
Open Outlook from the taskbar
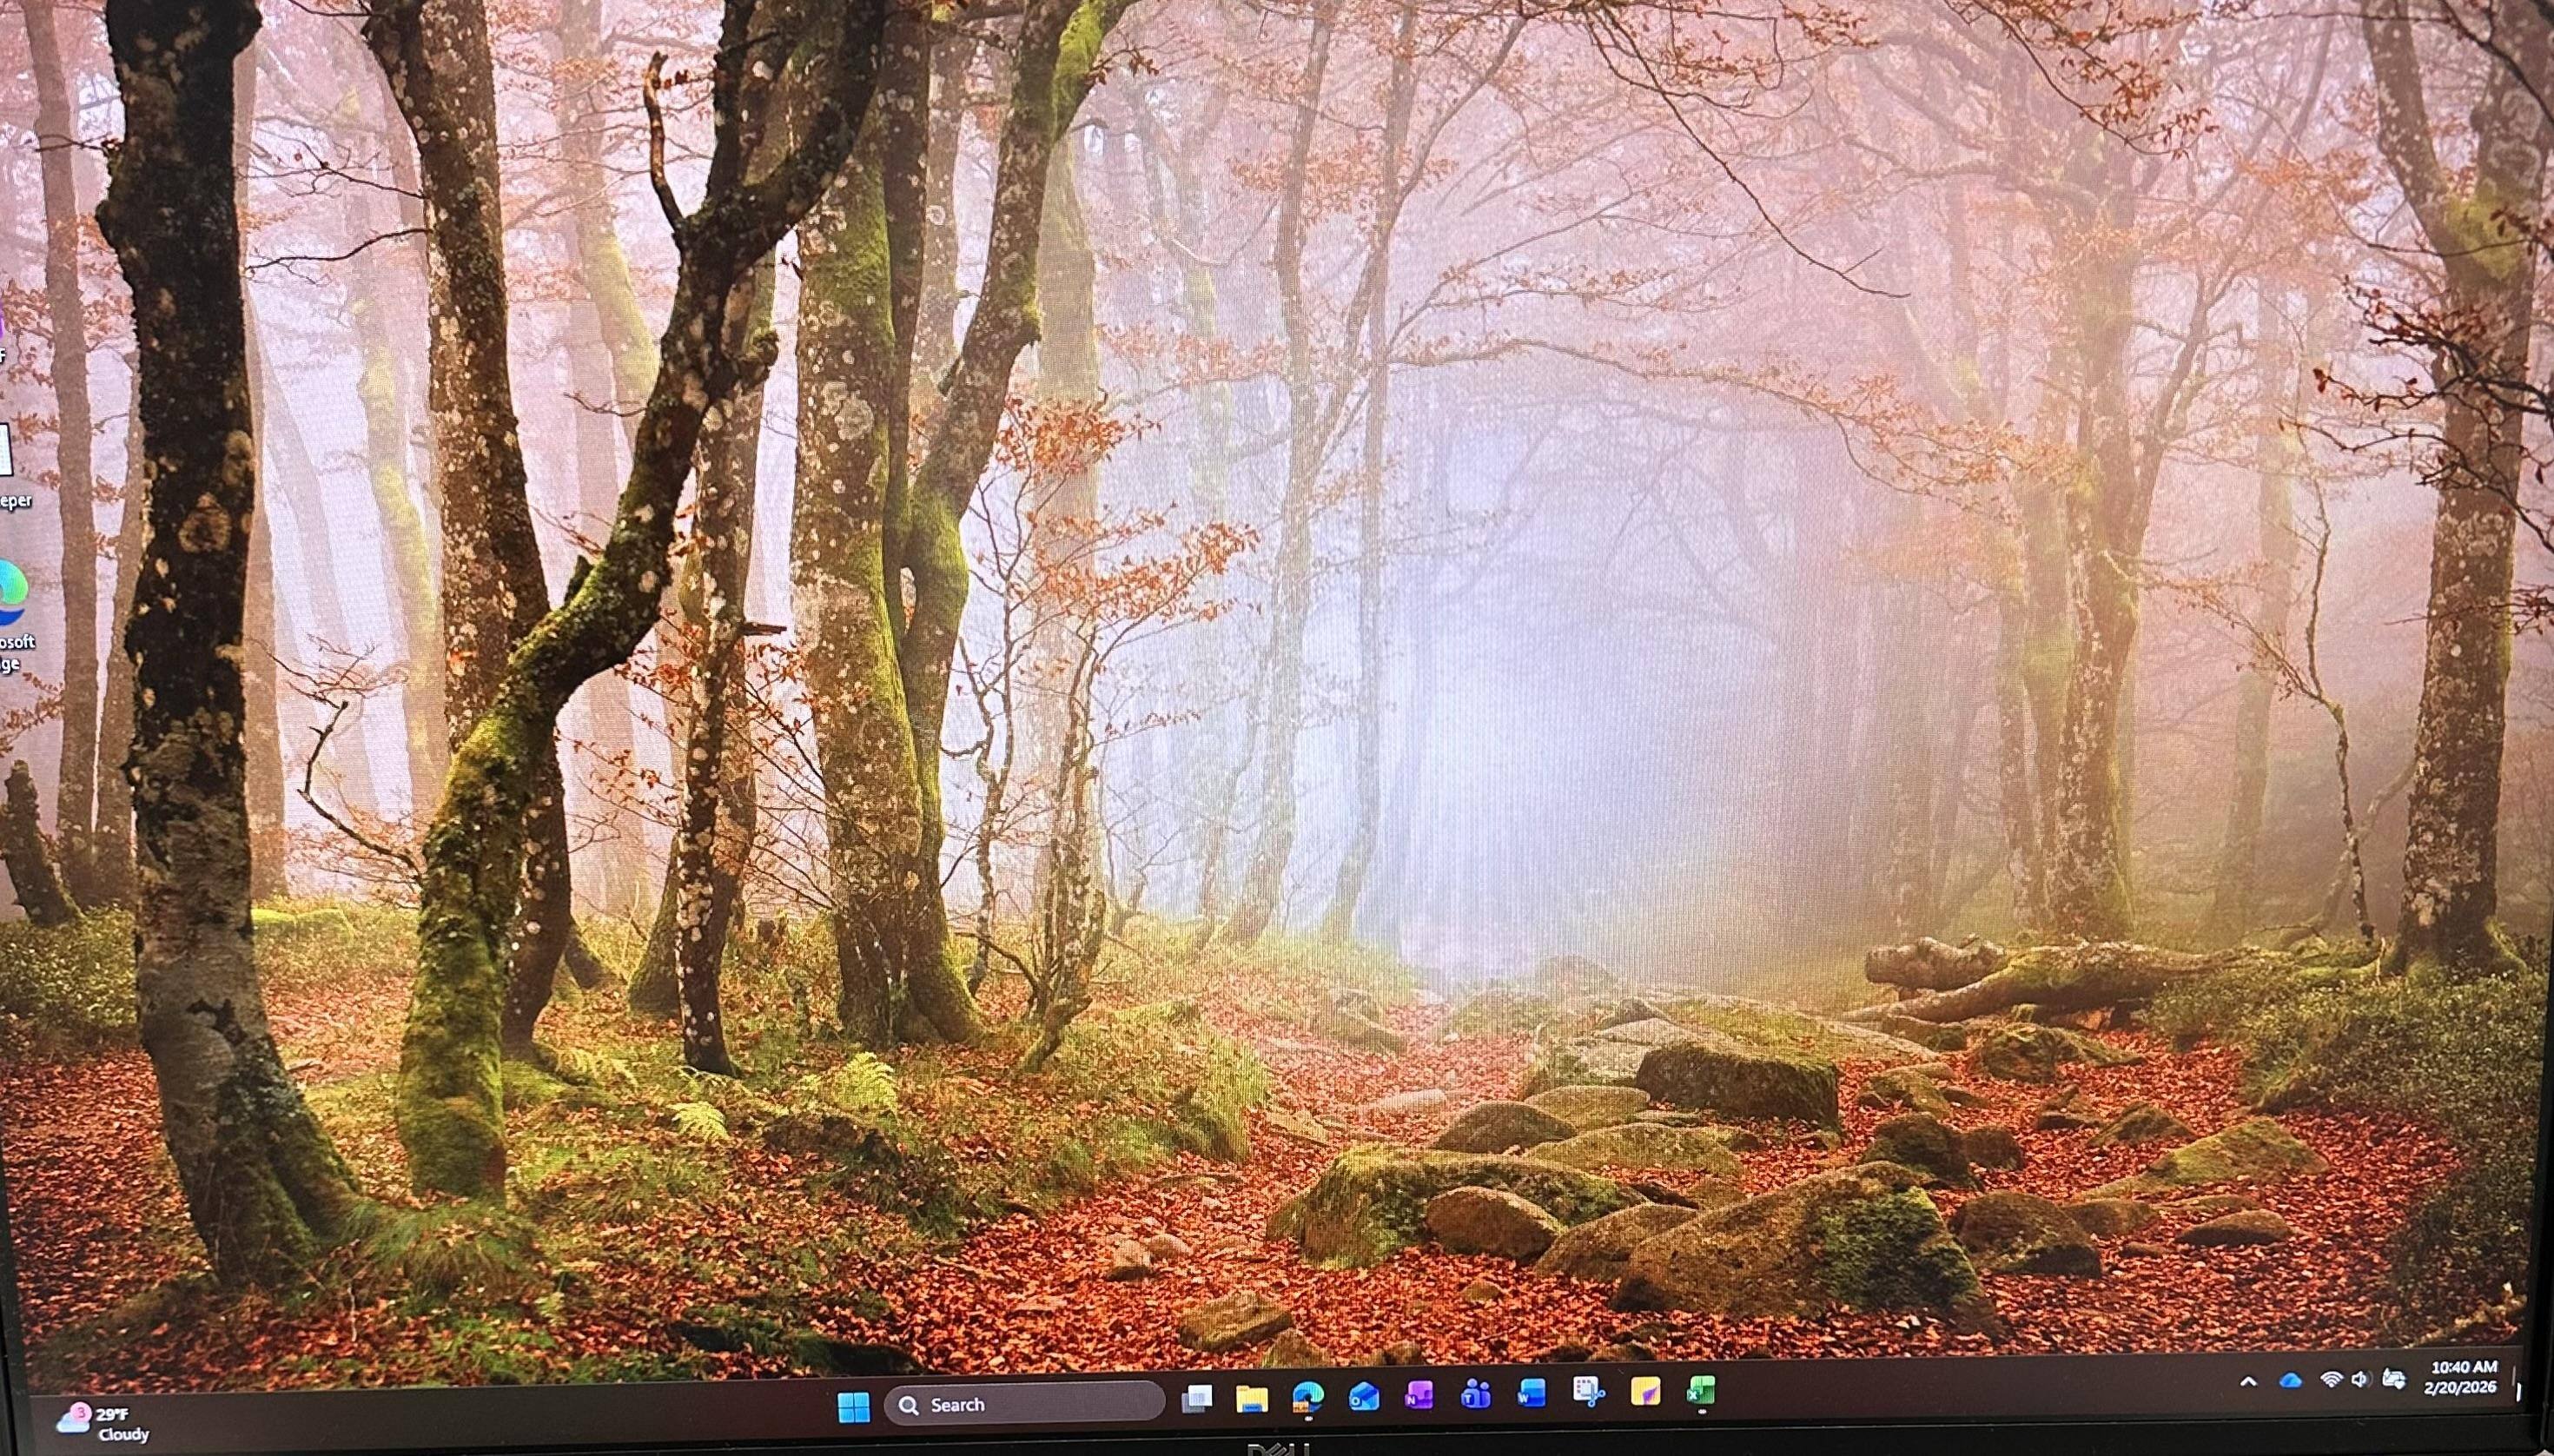coord(1364,1395)
